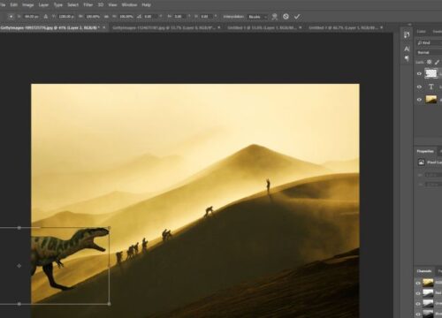Click the height percentage input field

126,17
